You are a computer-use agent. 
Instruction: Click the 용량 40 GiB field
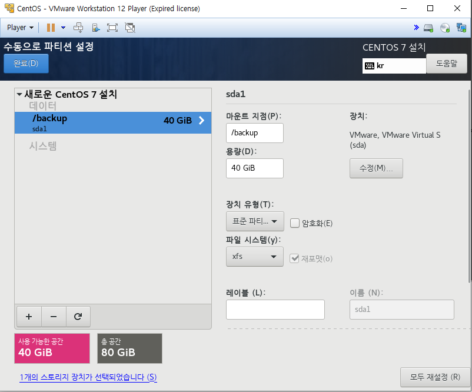point(255,168)
